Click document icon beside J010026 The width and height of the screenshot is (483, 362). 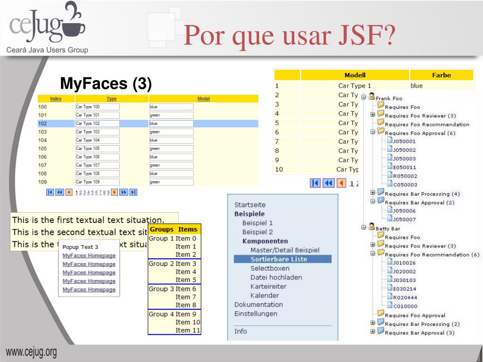(390, 262)
